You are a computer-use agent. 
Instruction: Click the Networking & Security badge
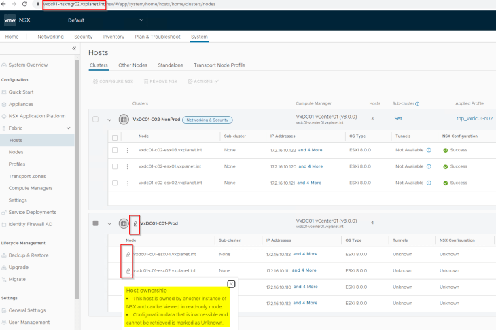pyautogui.click(x=207, y=120)
